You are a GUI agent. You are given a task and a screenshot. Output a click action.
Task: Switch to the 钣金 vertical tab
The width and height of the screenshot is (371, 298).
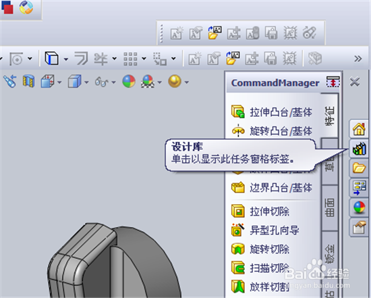pos(330,253)
